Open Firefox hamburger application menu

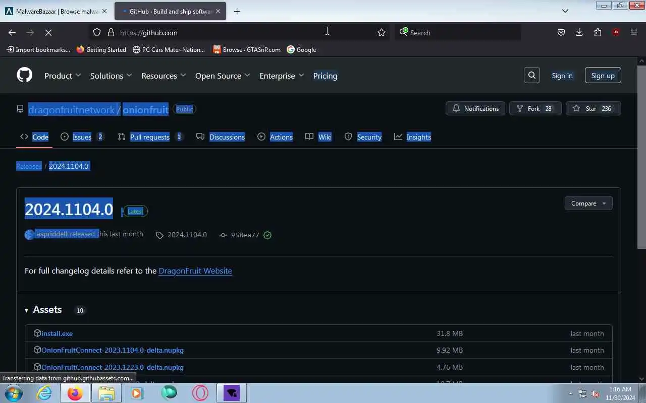click(634, 32)
